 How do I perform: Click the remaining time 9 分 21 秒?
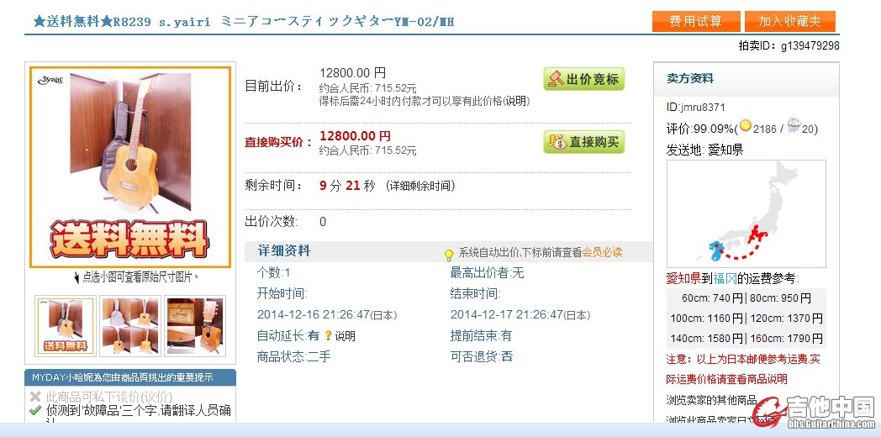pyautogui.click(x=347, y=186)
